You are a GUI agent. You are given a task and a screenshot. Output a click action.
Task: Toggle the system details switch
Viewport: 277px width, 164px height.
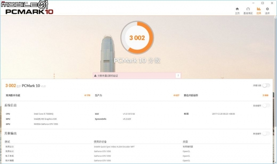pyautogui.click(x=266, y=106)
